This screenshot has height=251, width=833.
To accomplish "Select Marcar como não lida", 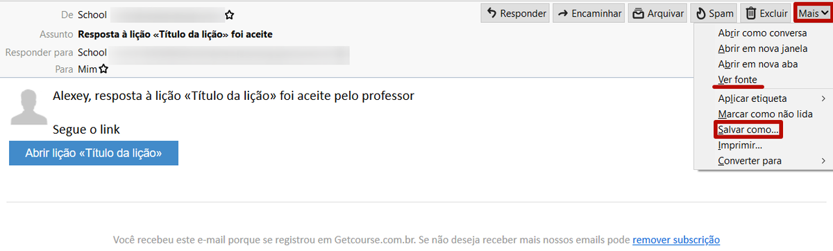I will click(765, 114).
